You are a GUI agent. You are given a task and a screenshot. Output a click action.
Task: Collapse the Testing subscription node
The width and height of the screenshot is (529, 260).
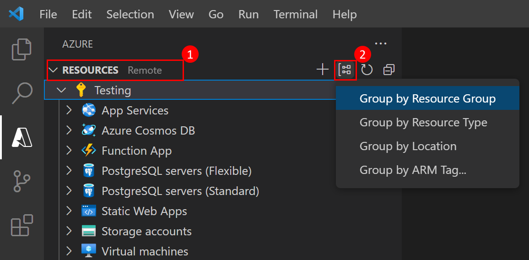(61, 90)
